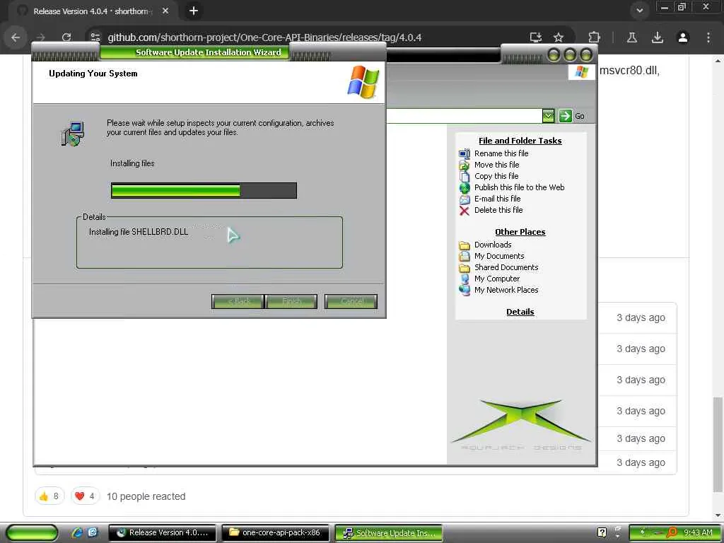Open the Chrome labs flask icon
724x543 pixels.
pos(632,37)
